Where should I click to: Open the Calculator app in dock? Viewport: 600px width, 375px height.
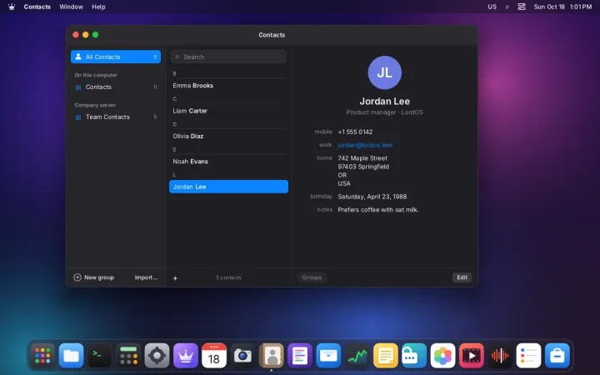point(128,356)
